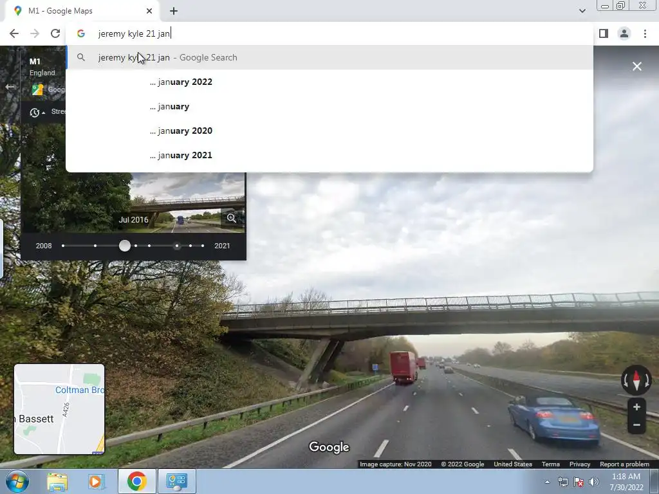Click the Street View back arrow
The image size is (659, 494).
tap(10, 87)
